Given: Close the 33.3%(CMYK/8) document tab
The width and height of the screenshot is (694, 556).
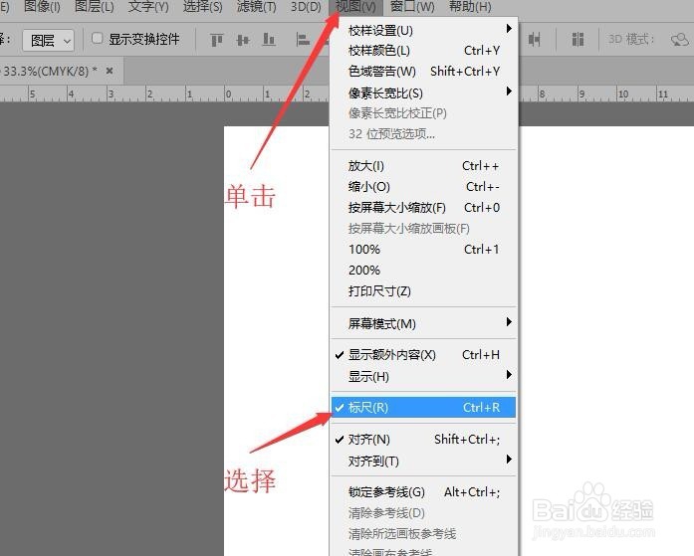Looking at the screenshot, I should coord(110,71).
